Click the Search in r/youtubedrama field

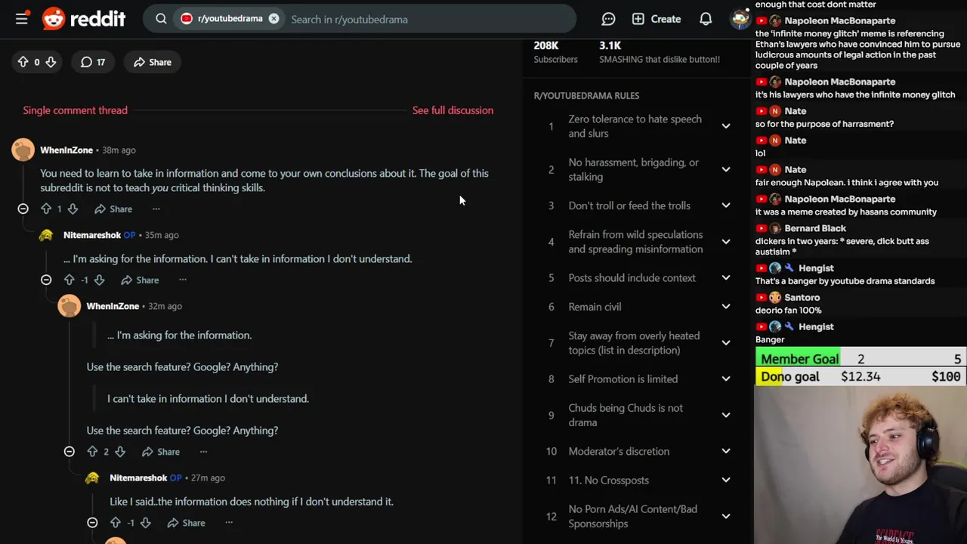423,19
